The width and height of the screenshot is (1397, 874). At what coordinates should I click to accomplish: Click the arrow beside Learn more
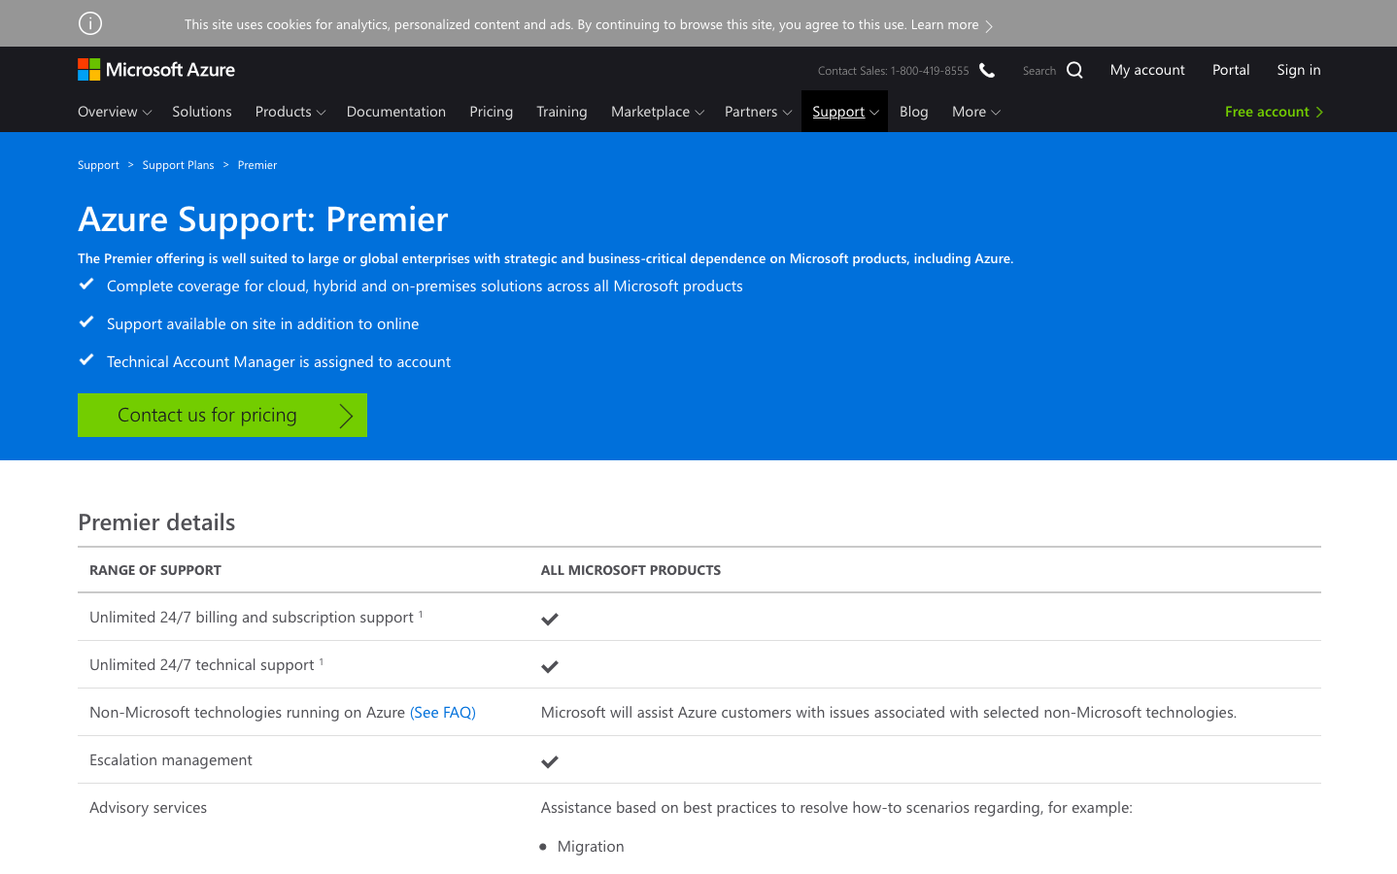point(989,26)
